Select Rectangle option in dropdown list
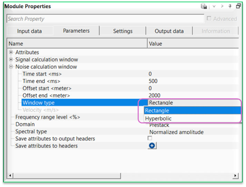This screenshot has width=246, height=187. click(157, 111)
